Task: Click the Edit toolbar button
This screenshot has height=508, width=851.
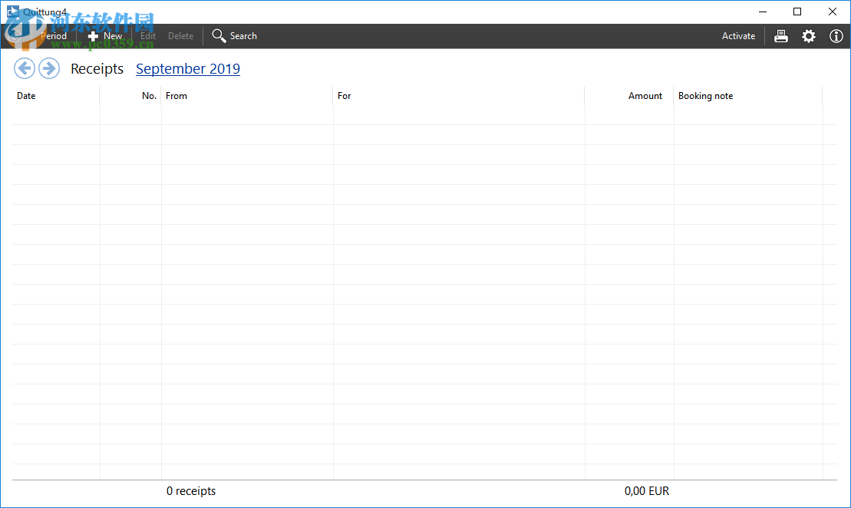Action: pos(147,36)
